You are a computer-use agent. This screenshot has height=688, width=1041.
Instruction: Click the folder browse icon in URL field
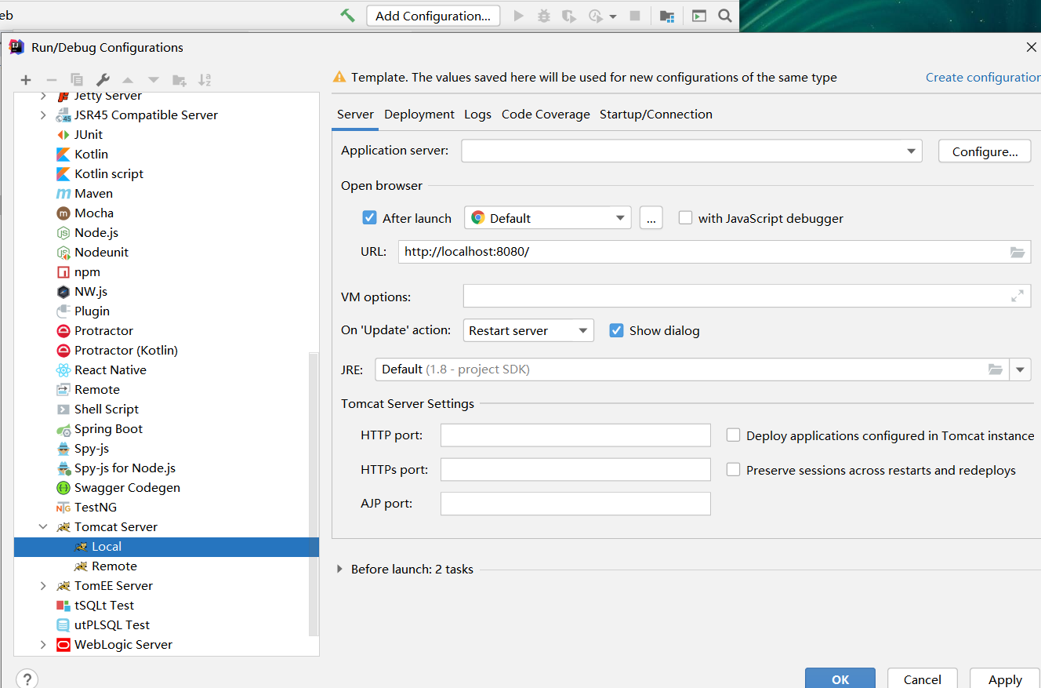[x=1017, y=252]
